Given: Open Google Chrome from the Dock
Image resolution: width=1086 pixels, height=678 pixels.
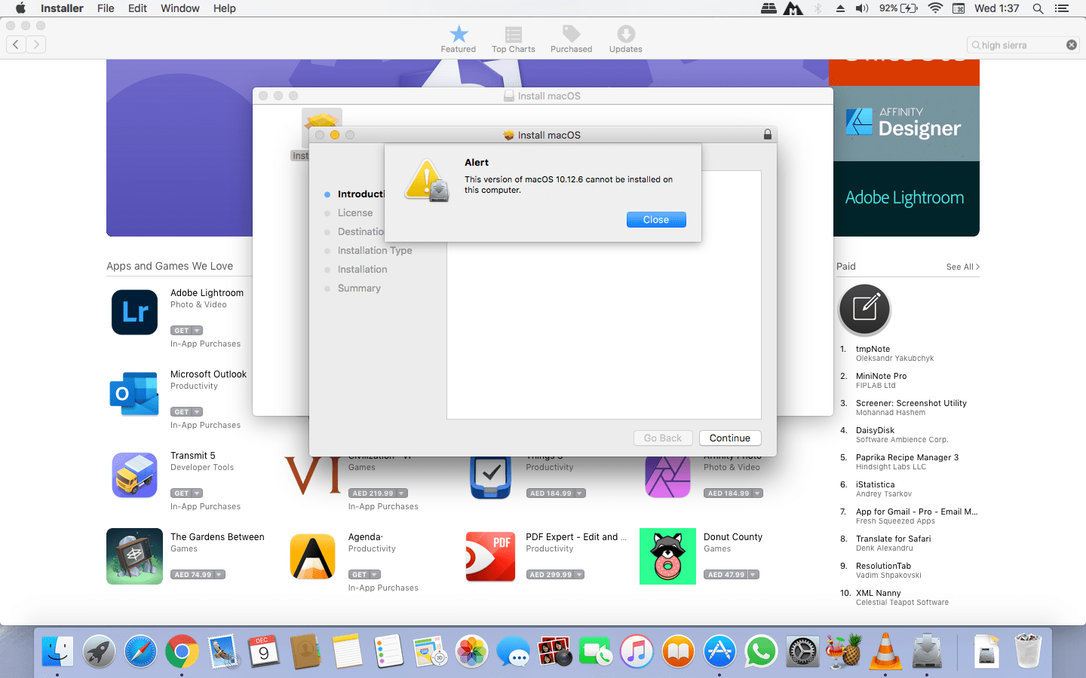Looking at the screenshot, I should point(182,652).
